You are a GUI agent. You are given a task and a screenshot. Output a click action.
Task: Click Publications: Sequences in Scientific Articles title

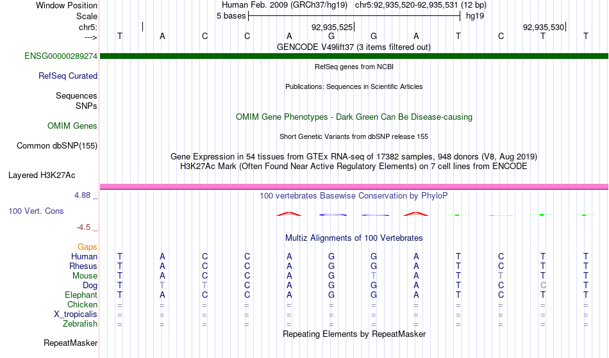tap(354, 86)
